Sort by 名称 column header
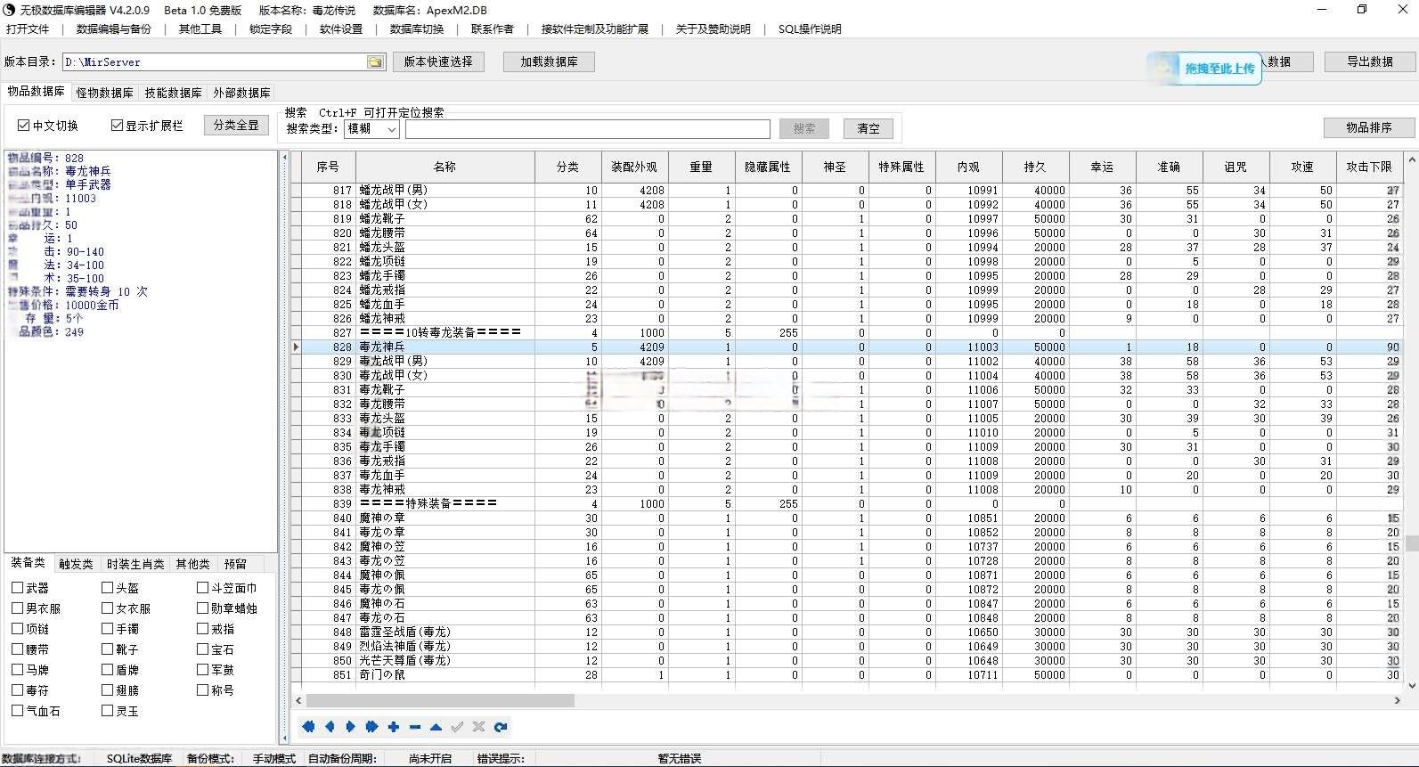 [444, 167]
